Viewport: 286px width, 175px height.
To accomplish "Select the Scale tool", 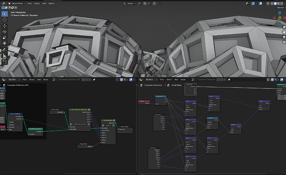I will (x=5, y=38).
